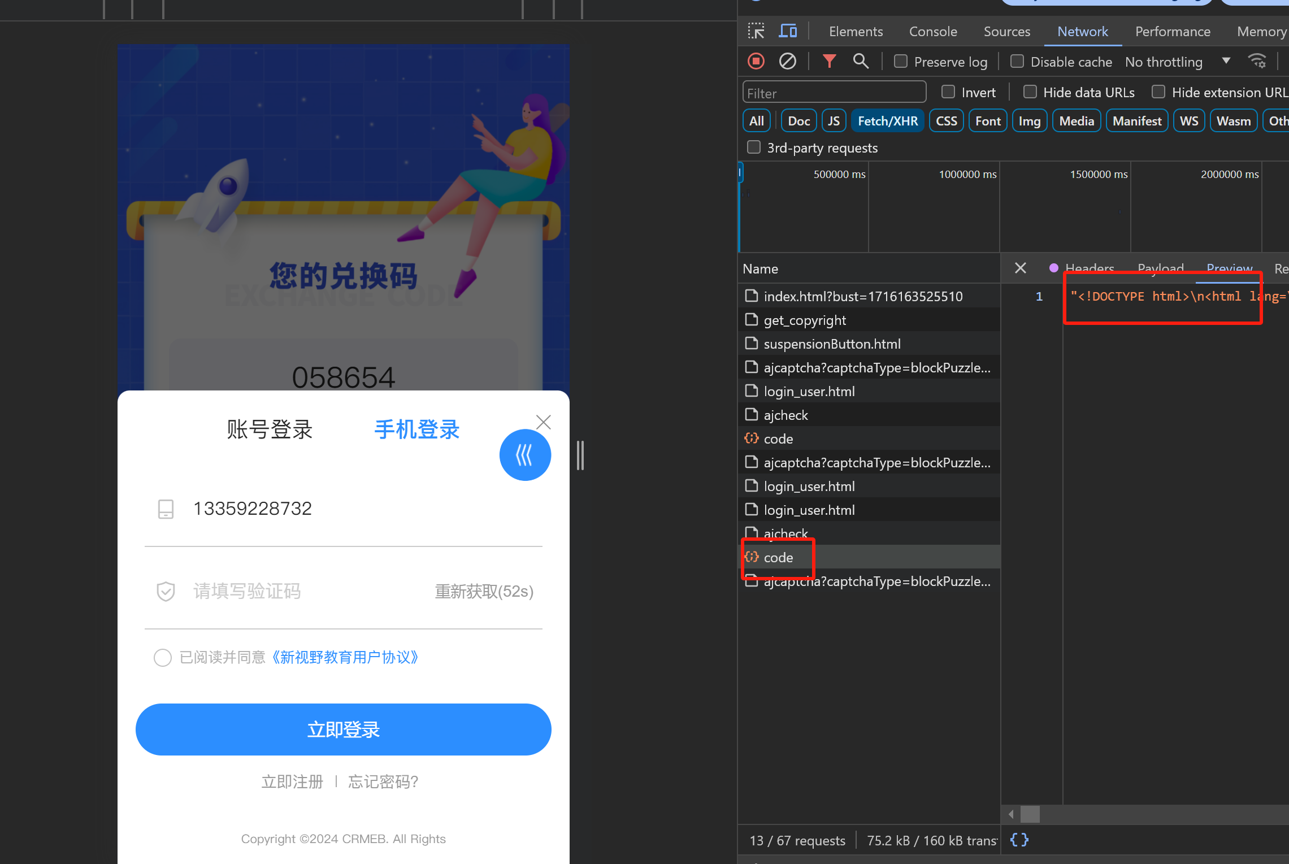Open the 忘记密码? link
Image resolution: width=1289 pixels, height=864 pixels.
[x=383, y=781]
